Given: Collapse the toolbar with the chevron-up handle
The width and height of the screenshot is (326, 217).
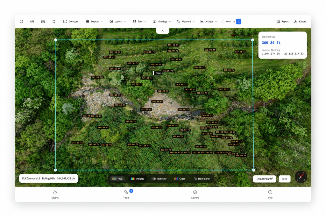Looking at the screenshot, I should click(x=163, y=31).
